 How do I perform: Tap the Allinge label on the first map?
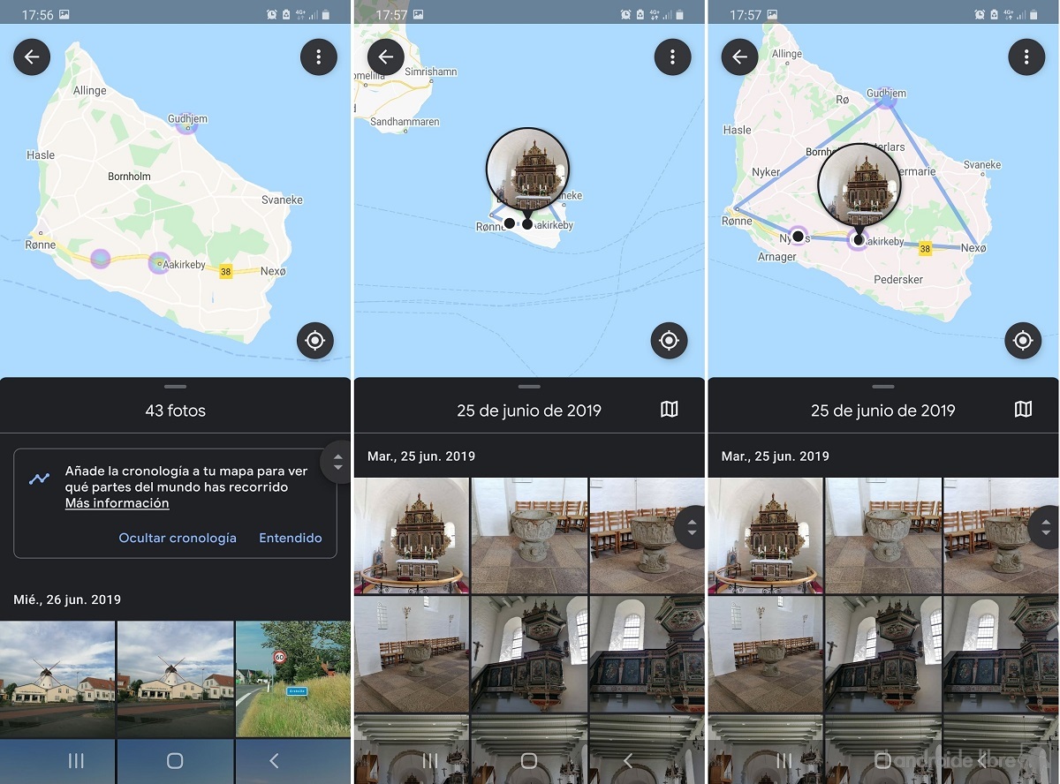pyautogui.click(x=90, y=91)
